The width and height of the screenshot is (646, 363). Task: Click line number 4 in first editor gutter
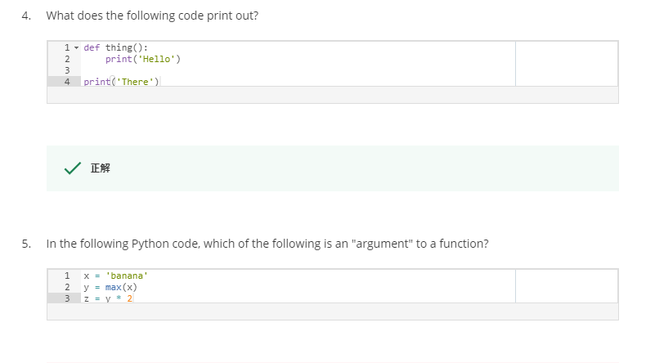[x=67, y=82]
